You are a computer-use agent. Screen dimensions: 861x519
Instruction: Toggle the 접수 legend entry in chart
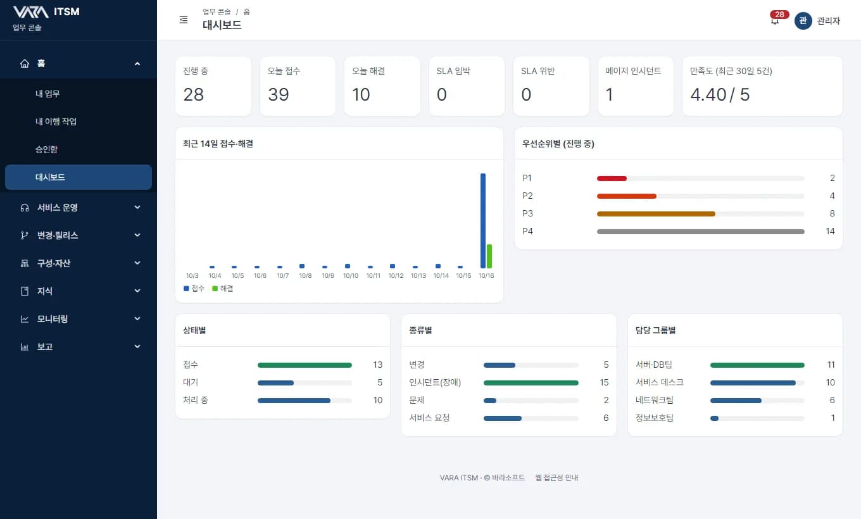194,289
